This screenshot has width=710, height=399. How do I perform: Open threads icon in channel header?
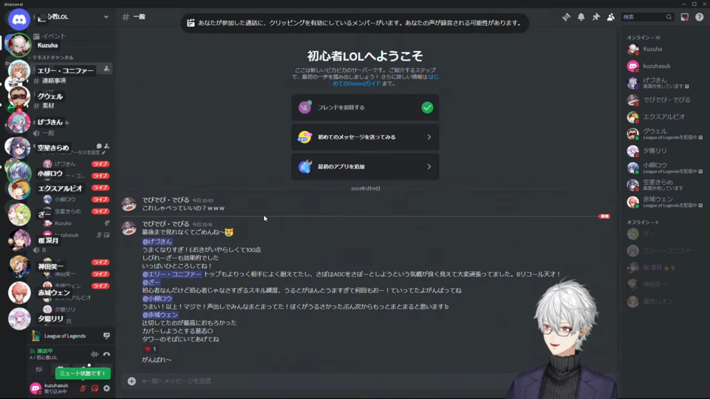[566, 17]
